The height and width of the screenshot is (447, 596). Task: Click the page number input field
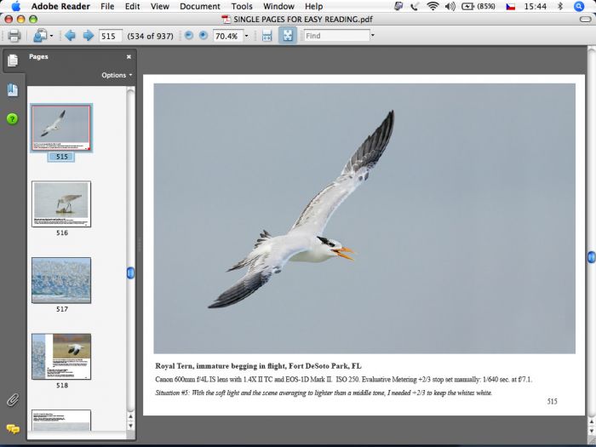point(110,36)
